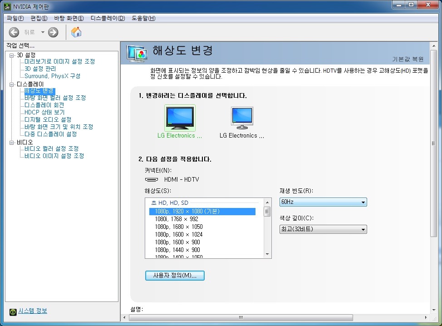Go to Home via house icon

tap(77, 32)
